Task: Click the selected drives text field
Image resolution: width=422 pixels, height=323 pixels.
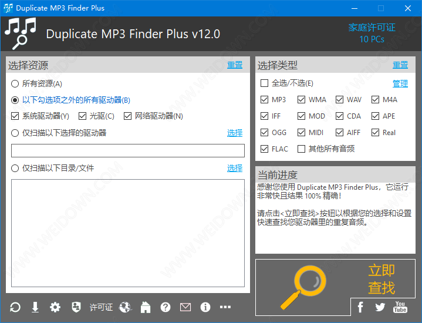Action: point(128,150)
